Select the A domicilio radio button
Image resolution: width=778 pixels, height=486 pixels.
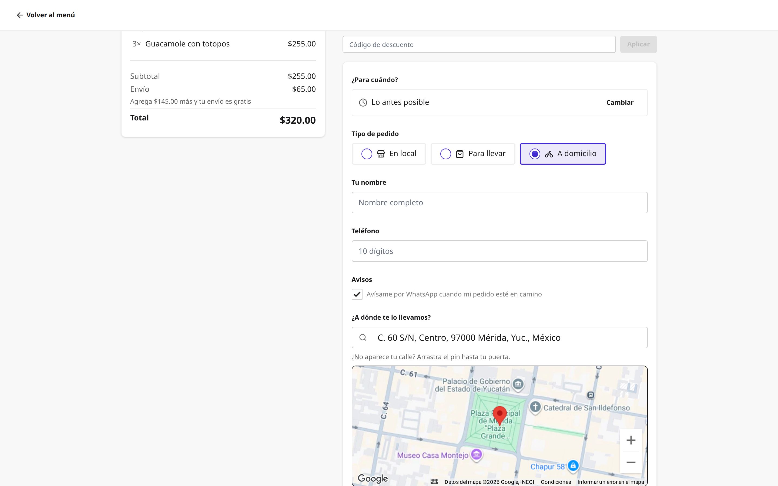pos(535,154)
